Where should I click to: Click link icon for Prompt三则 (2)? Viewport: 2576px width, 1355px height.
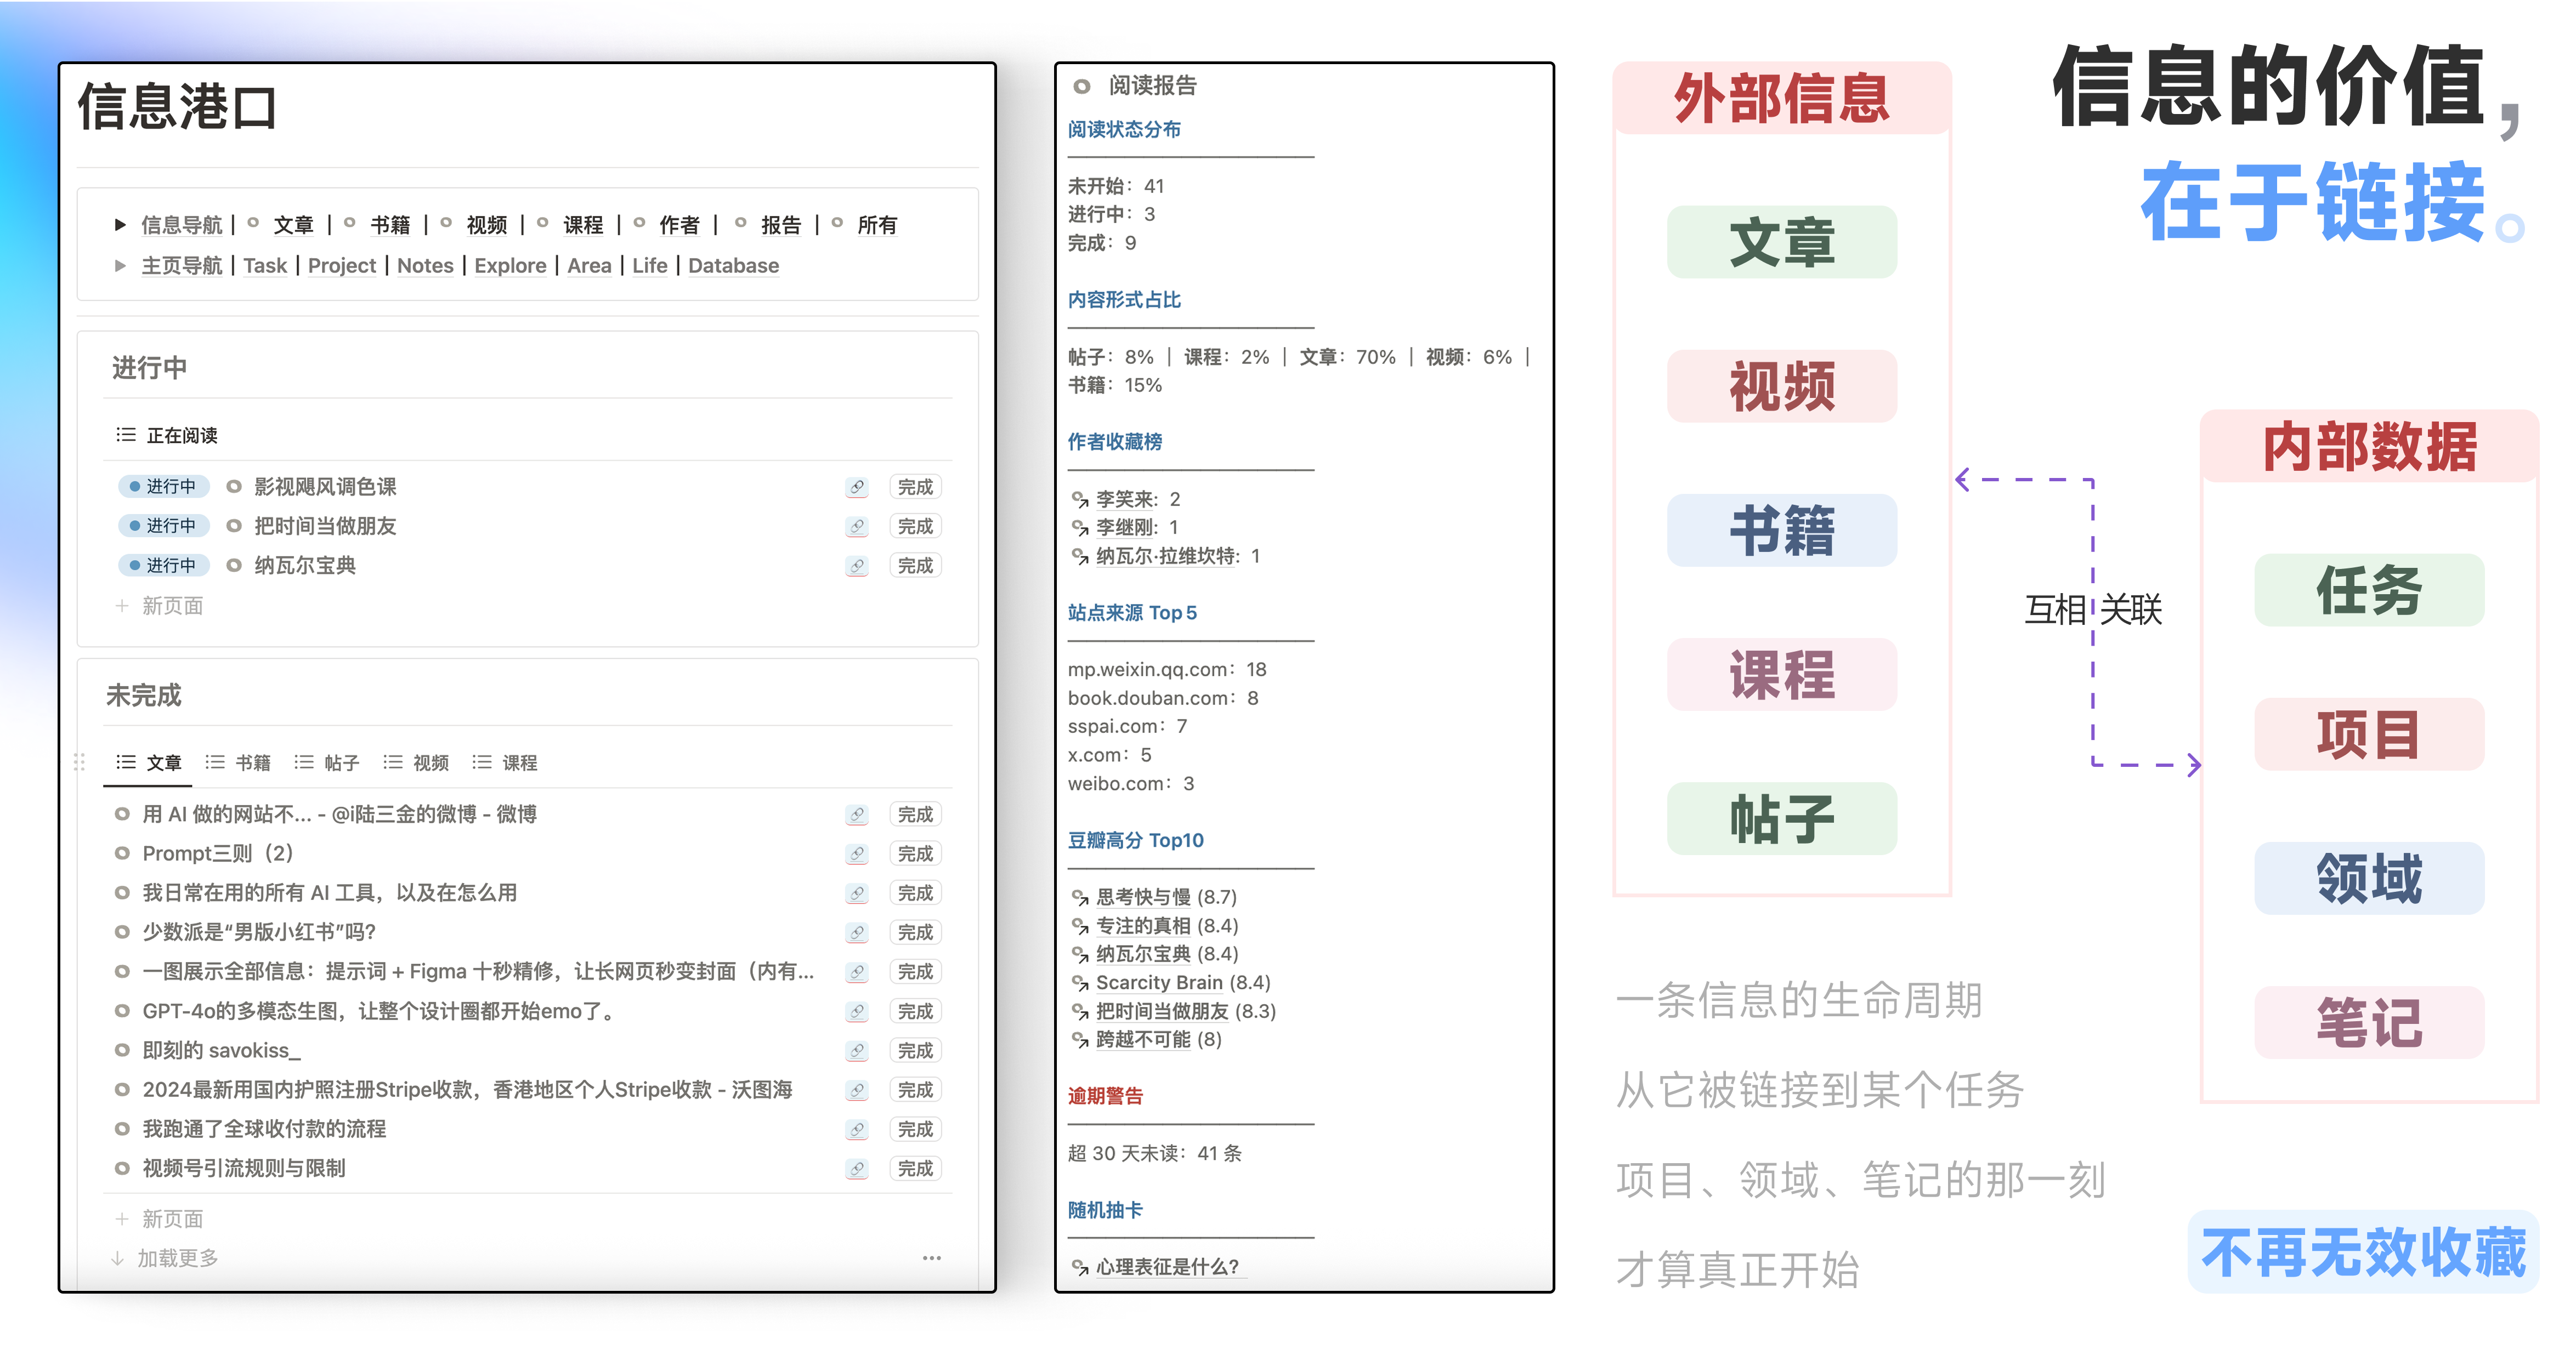coord(857,855)
